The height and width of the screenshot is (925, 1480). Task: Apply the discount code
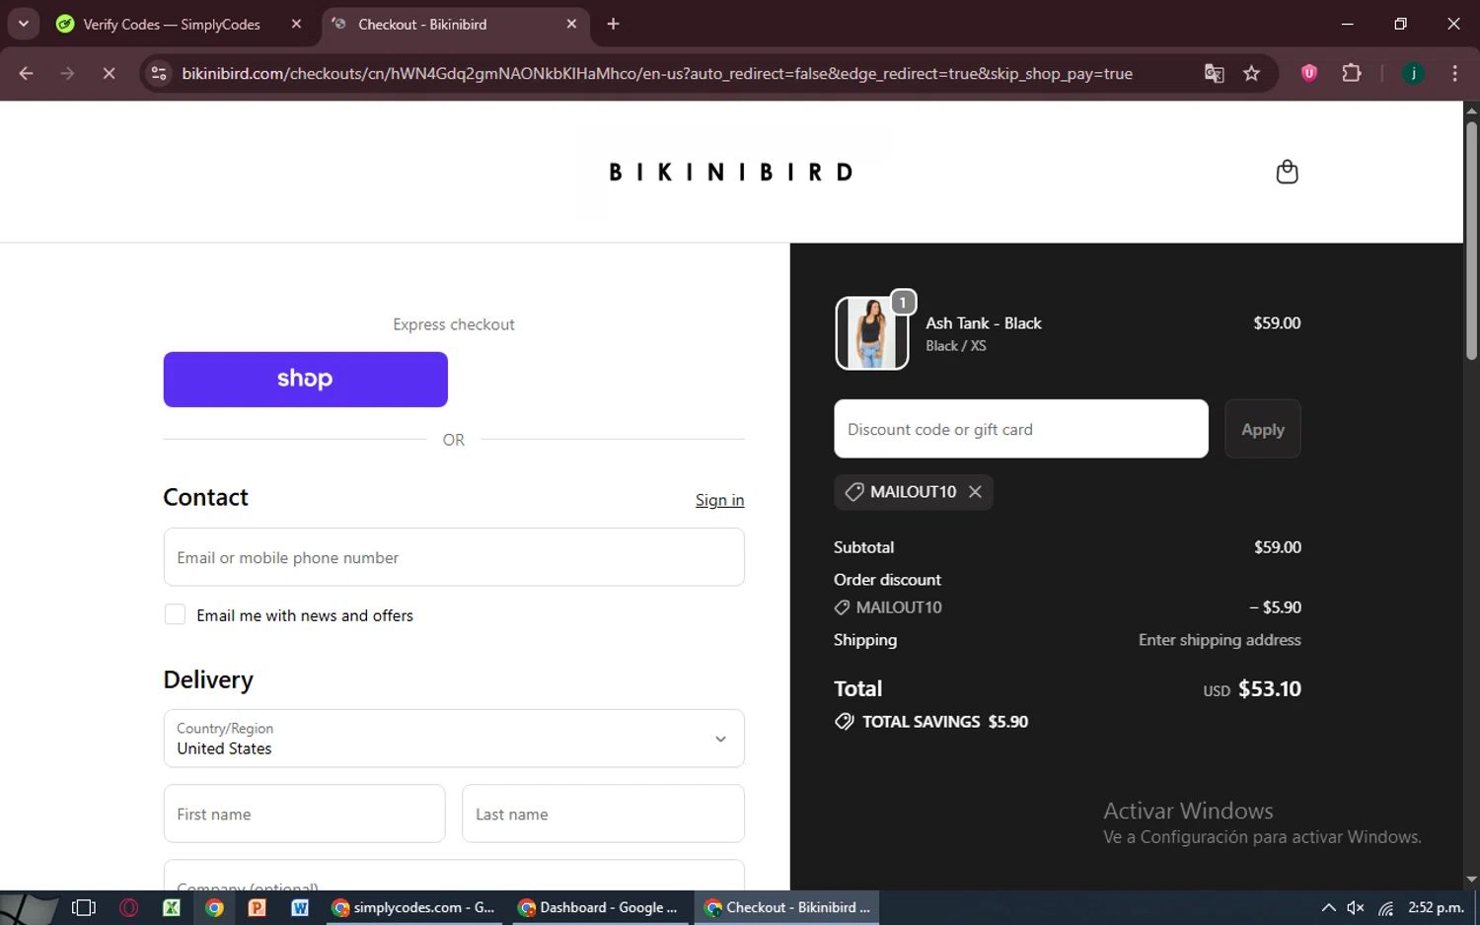click(x=1262, y=429)
